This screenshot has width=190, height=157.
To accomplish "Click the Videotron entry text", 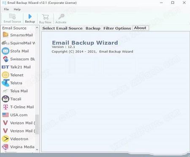I will [x=19, y=139].
